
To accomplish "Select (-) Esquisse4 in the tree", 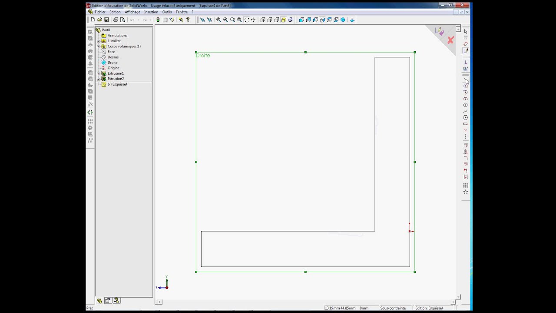I will click(x=117, y=84).
